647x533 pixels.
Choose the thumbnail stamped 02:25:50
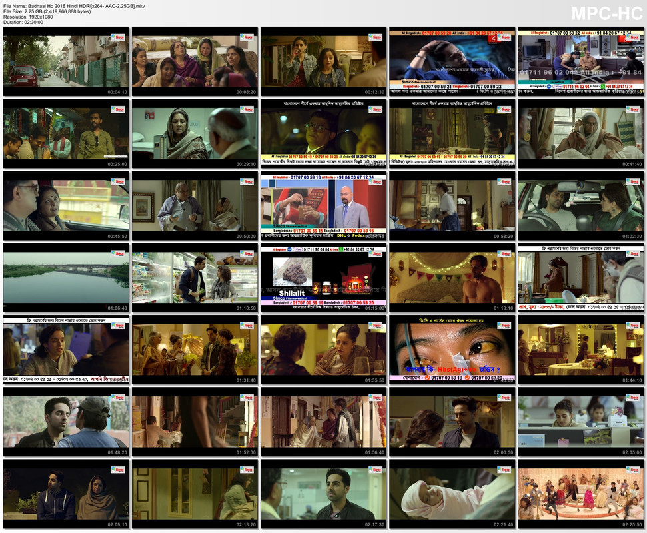pos(581,494)
